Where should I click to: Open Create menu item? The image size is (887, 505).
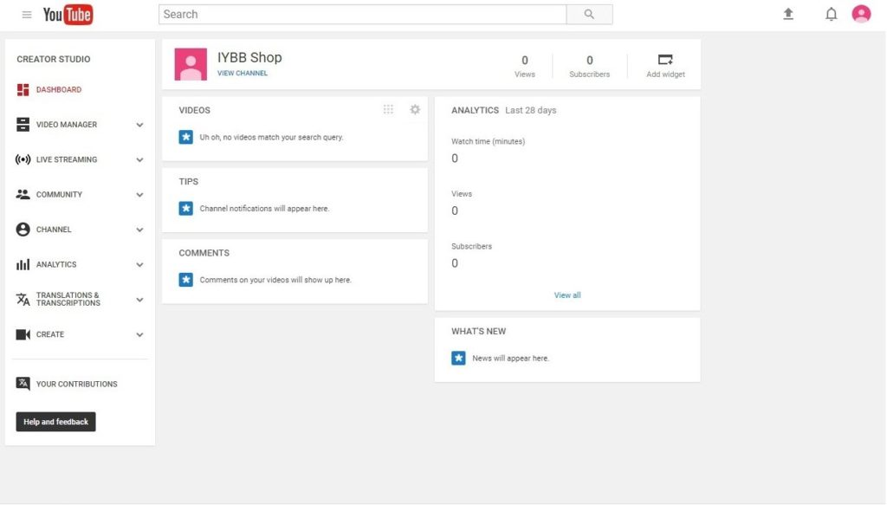tap(49, 334)
